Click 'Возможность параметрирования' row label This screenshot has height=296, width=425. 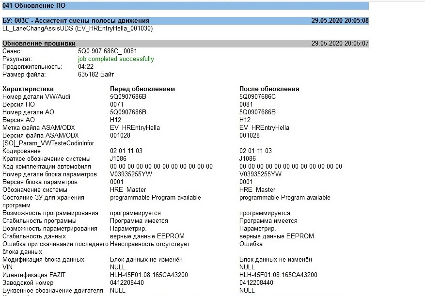point(49,229)
